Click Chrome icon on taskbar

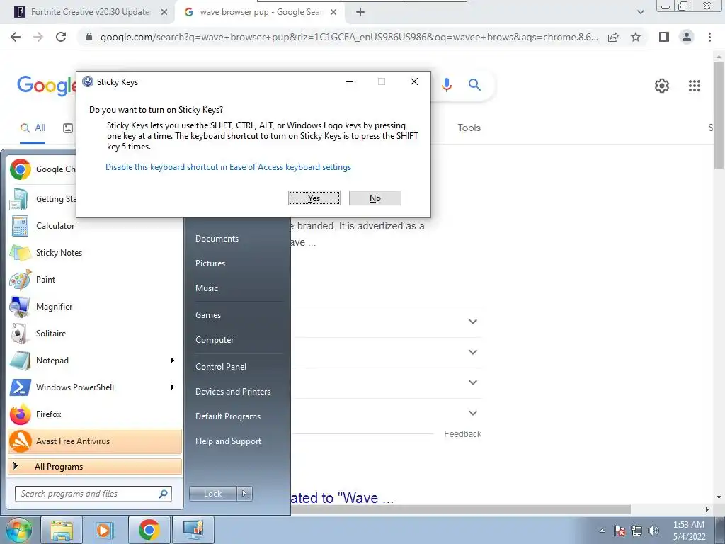click(x=149, y=530)
